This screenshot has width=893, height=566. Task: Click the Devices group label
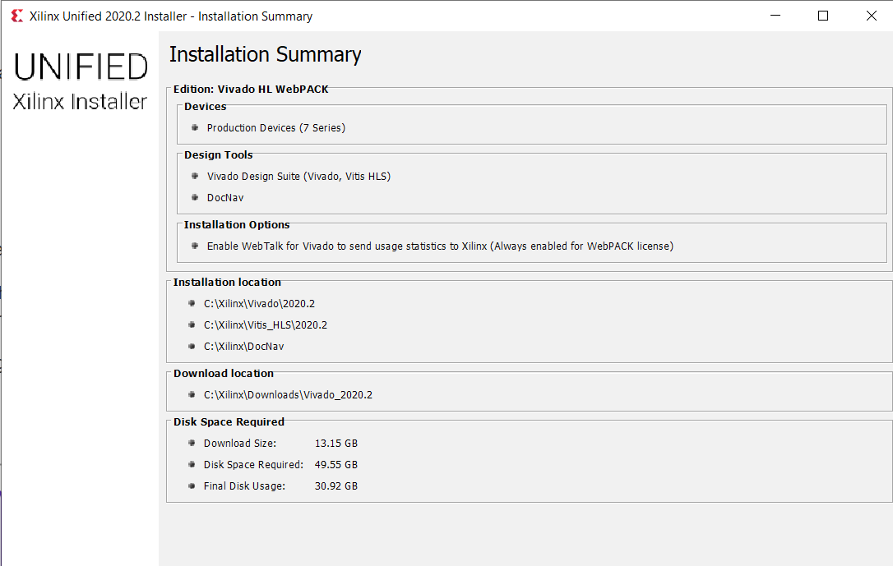205,107
